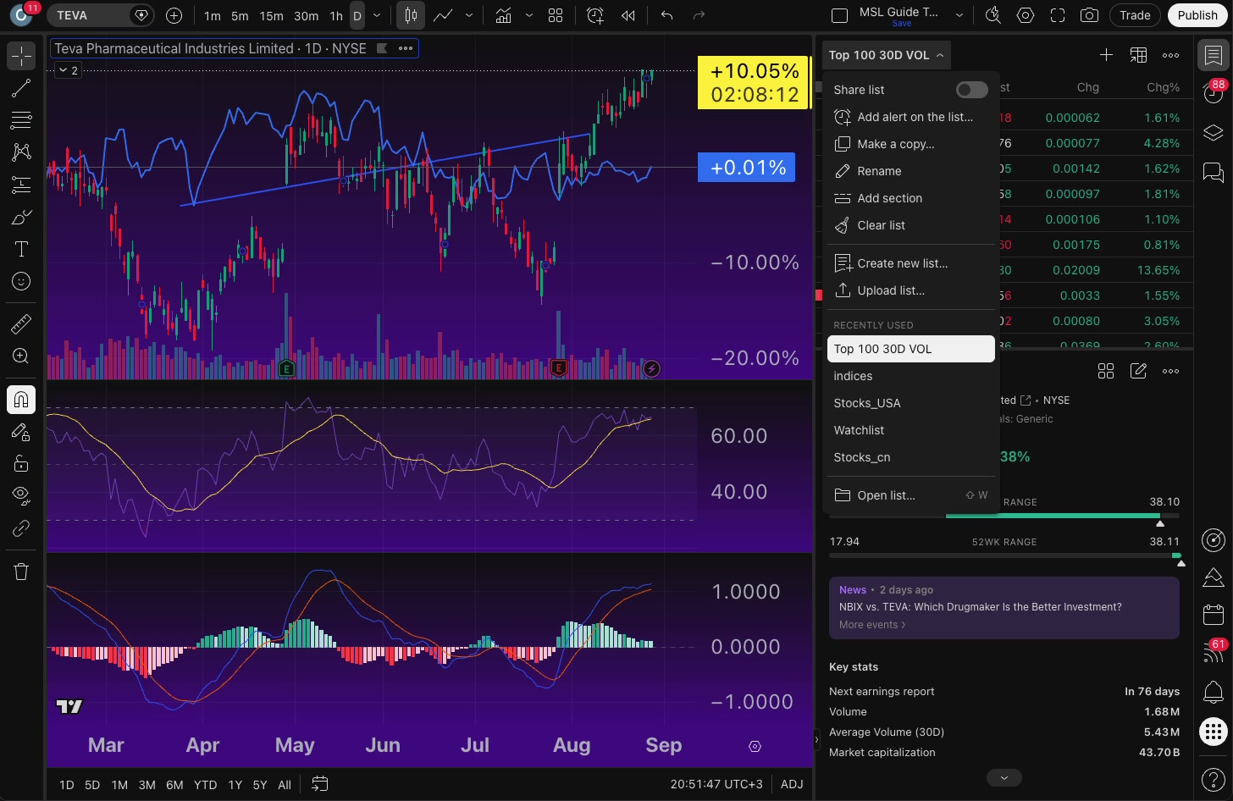Select Add section menu entry
Image resolution: width=1233 pixels, height=801 pixels.
(x=910, y=198)
